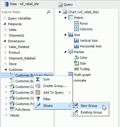Viewport: 120px width, 127px height.
Task: Click the search magnifier icon
Action: pyautogui.click(x=48, y=12)
